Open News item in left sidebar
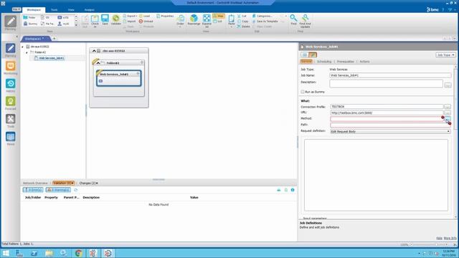 click(x=10, y=138)
